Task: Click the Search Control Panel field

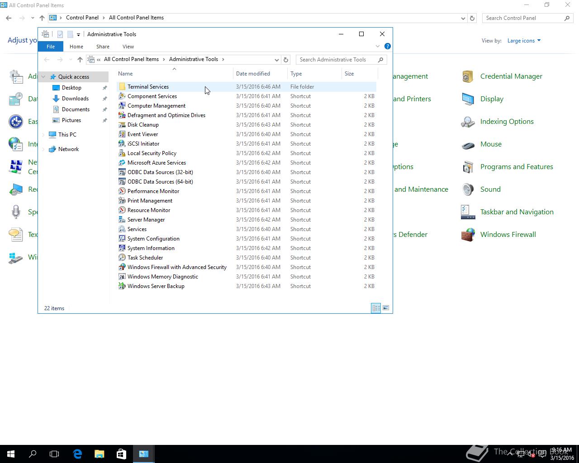Action: coord(527,18)
